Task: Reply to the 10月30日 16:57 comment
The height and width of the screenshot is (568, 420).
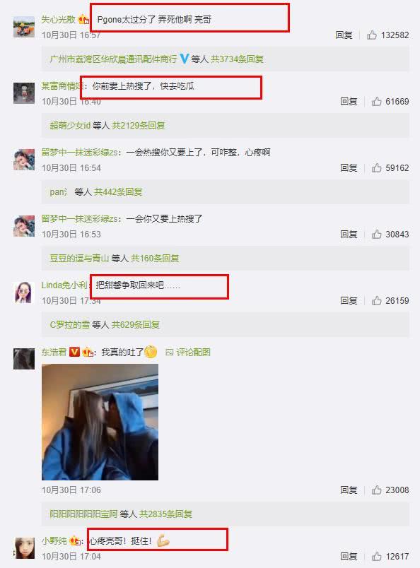Action: tap(344, 35)
